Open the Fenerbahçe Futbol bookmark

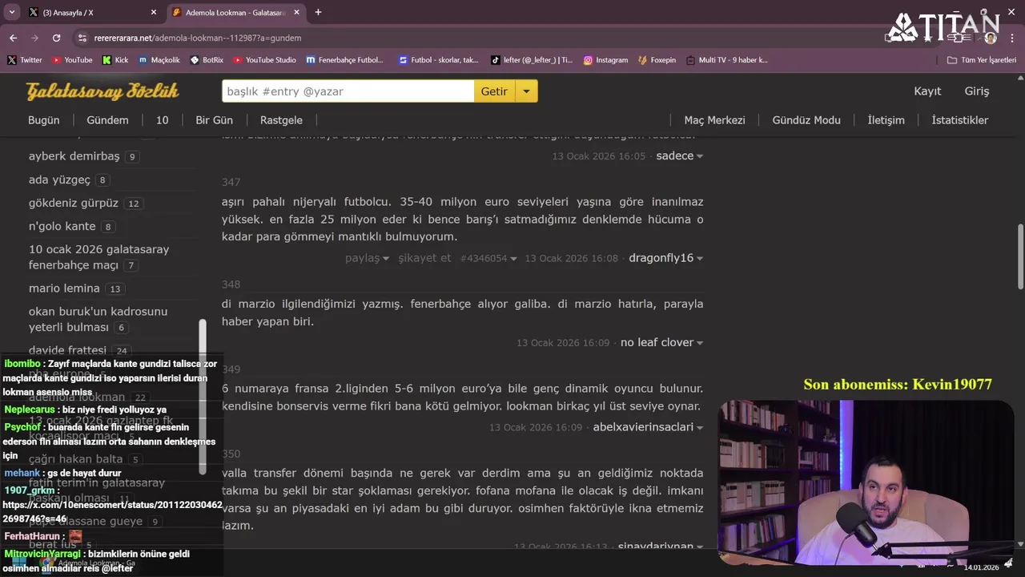(x=345, y=60)
